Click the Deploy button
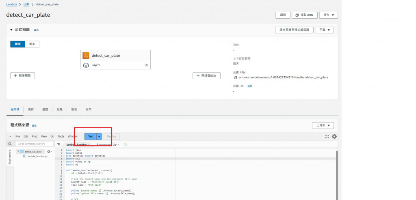This screenshot has width=416, height=200. (112, 136)
